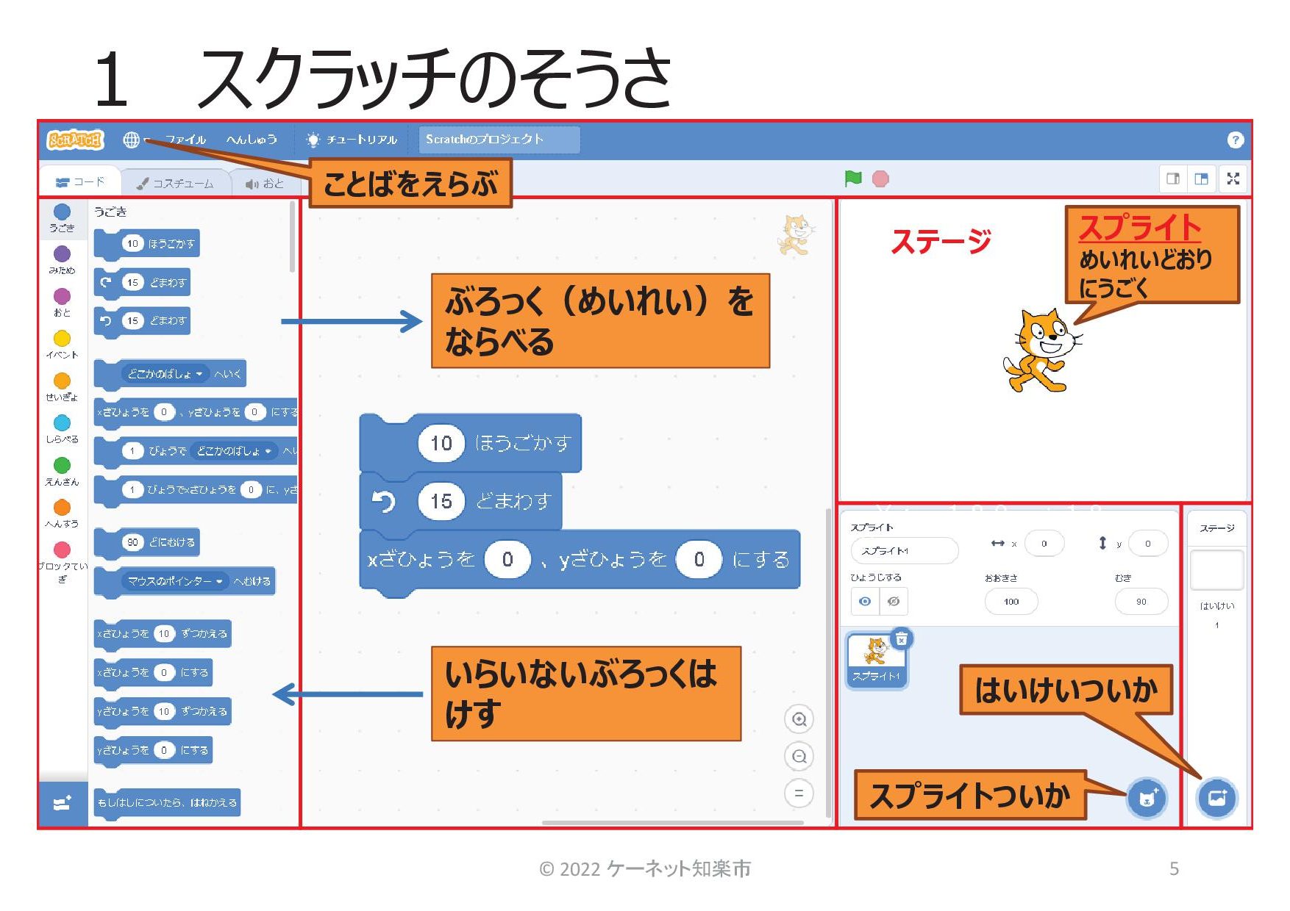Zoom in on the code workspace
Screen dimensions: 1290x911
799,719
